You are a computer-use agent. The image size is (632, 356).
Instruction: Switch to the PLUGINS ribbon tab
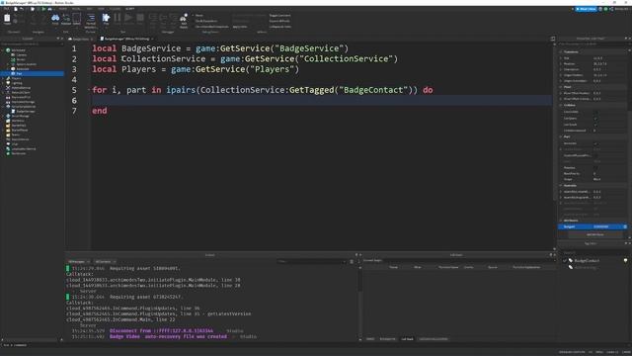[115, 9]
